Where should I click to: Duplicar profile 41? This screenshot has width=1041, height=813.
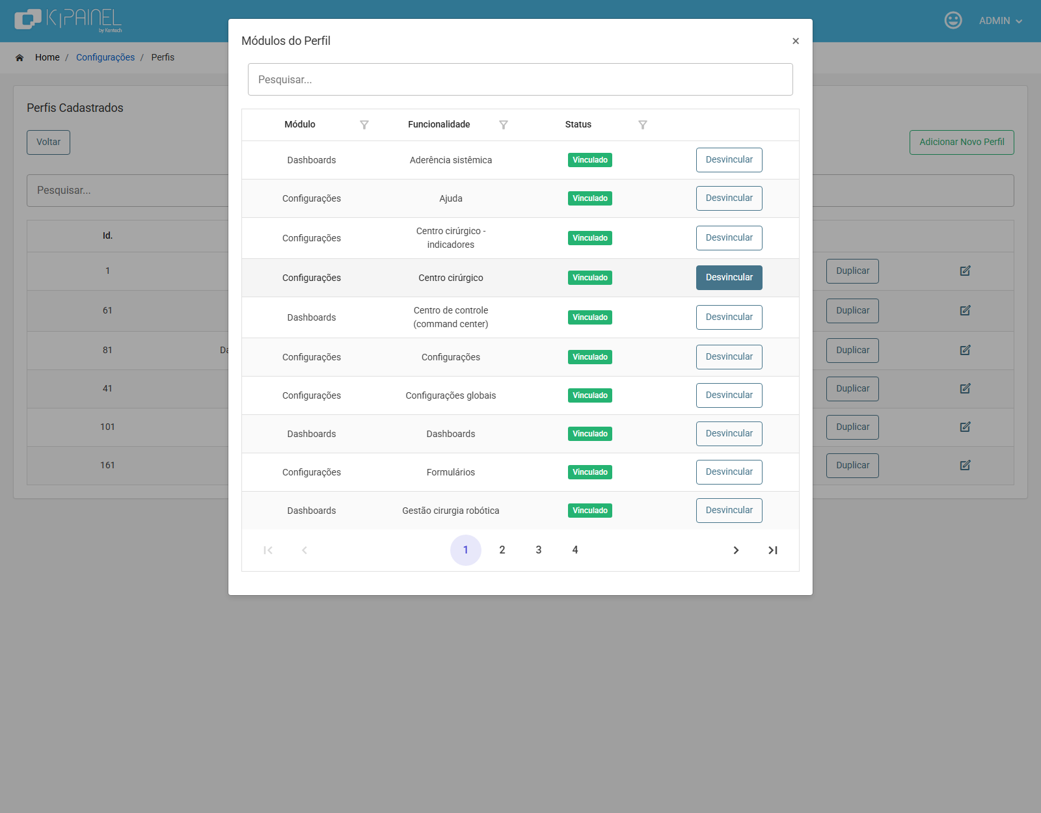pos(852,389)
